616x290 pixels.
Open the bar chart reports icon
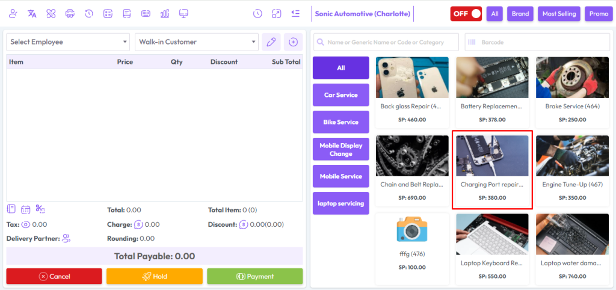165,14
